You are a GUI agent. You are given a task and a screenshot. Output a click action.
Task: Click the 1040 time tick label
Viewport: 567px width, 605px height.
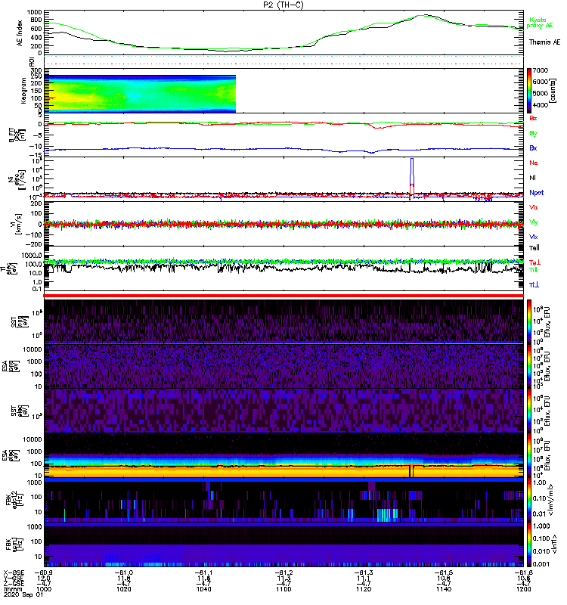[203, 589]
